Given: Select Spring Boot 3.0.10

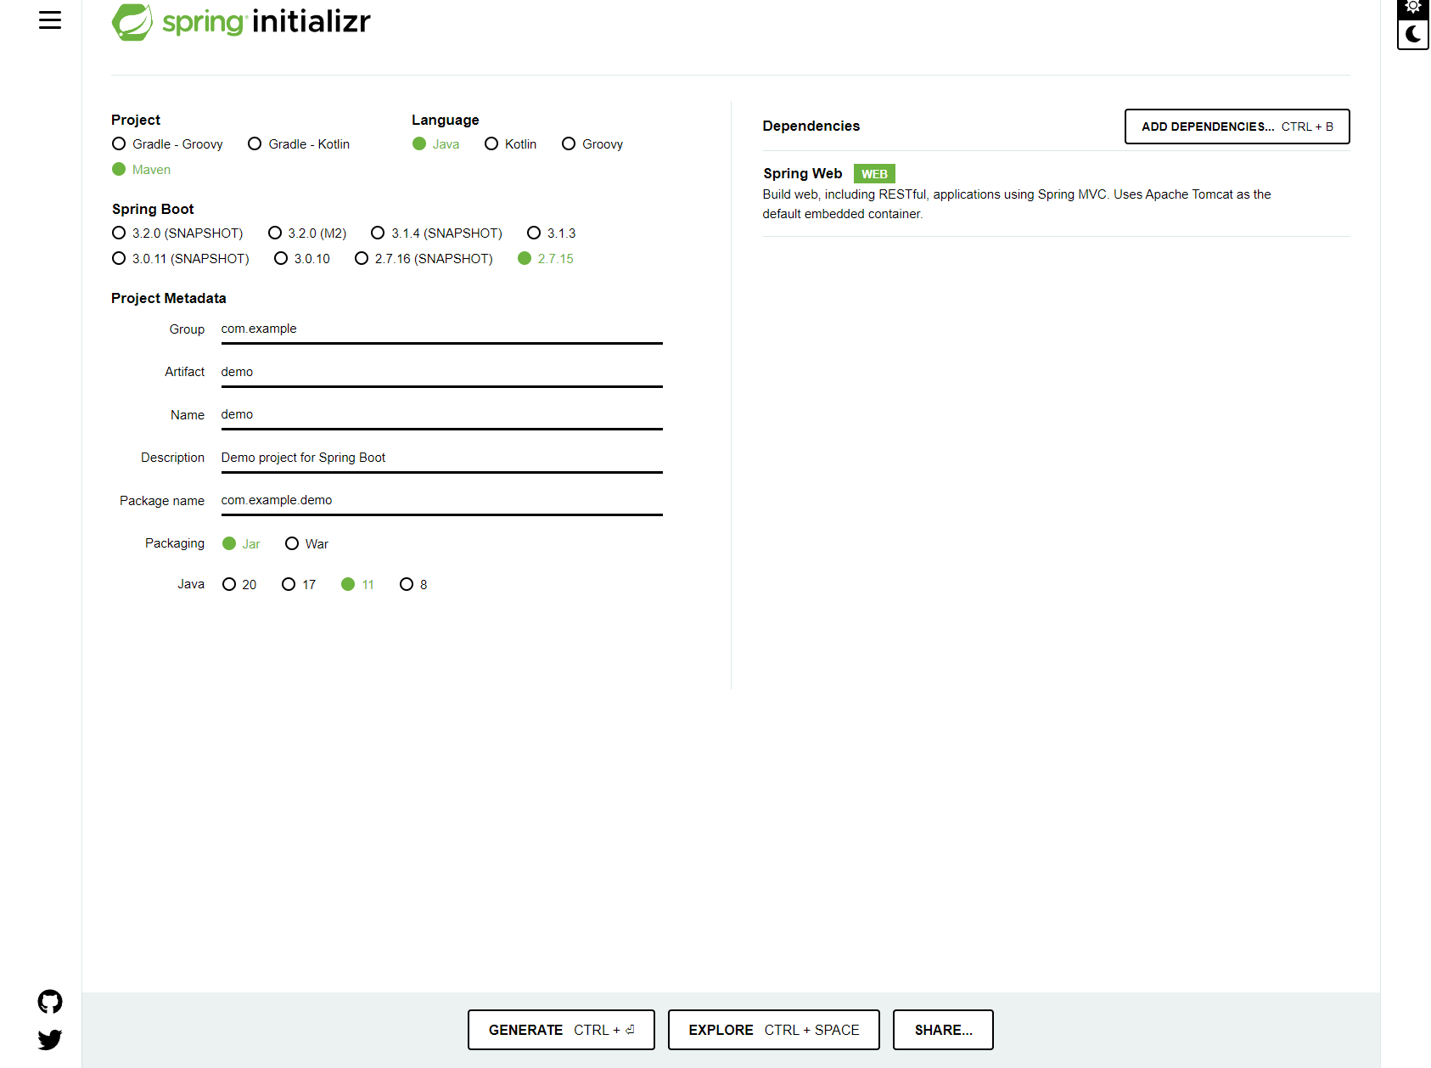Looking at the screenshot, I should (x=302, y=259).
